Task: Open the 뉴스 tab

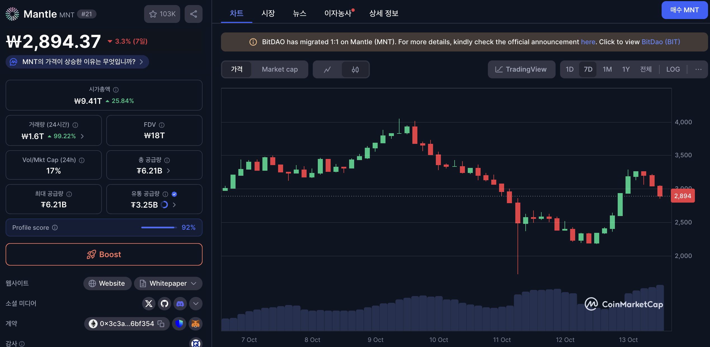Action: 299,13
